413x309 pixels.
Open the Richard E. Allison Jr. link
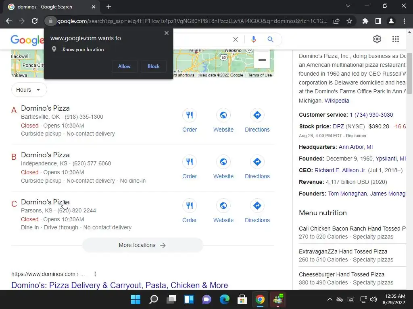340,170
